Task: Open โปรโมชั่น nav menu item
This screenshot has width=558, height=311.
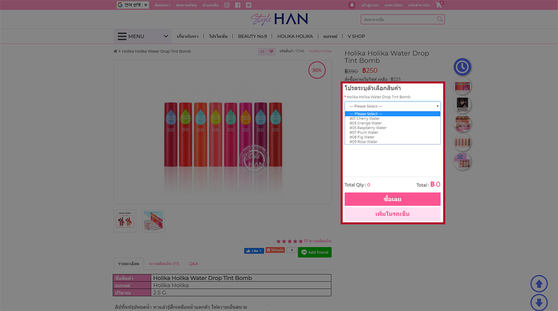Action: tap(218, 36)
